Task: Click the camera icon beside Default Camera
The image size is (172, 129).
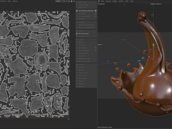Action: tap(161, 4)
